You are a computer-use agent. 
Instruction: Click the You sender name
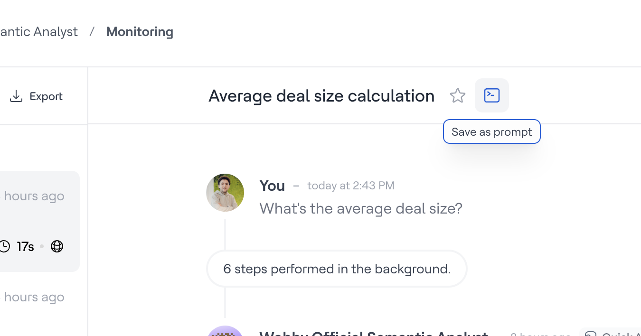pyautogui.click(x=272, y=186)
